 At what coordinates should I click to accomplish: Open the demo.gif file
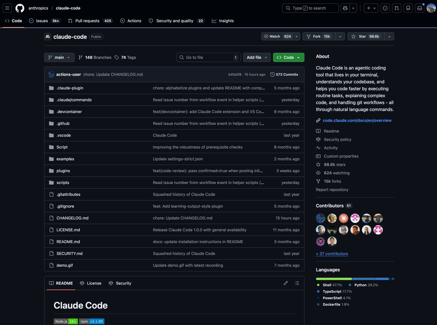click(x=64, y=265)
